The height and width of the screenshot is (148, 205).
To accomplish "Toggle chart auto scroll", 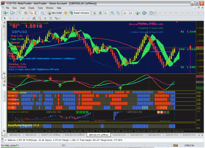I will click(125, 13).
